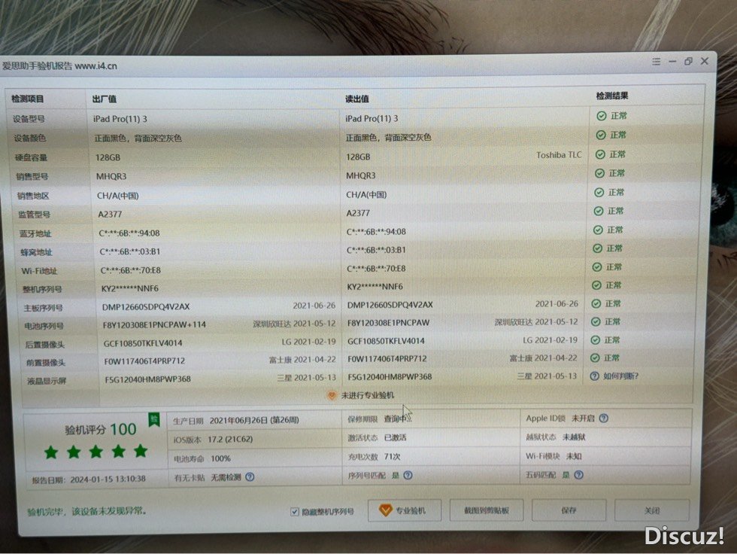Click the green check icon in 监管型号 row
Screen dimensions: 737x554
[599, 212]
